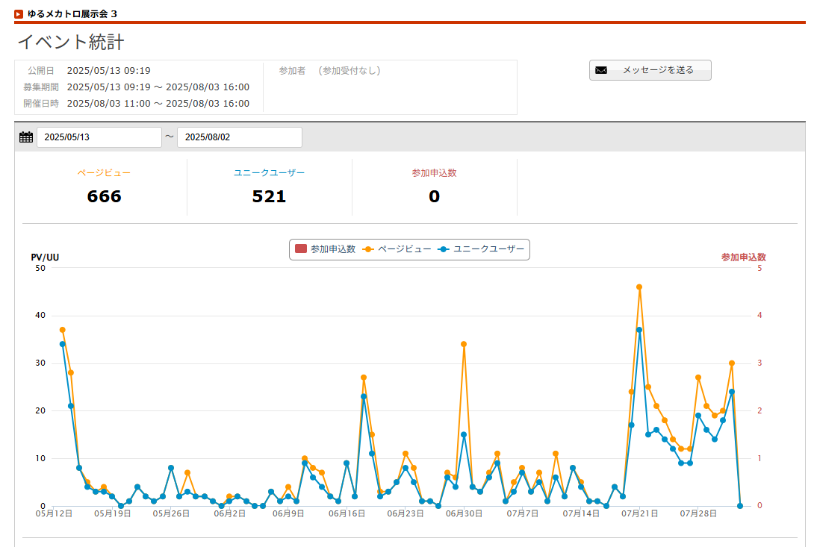
Task: Toggle 参加申込数 legend label text
Action: [332, 249]
